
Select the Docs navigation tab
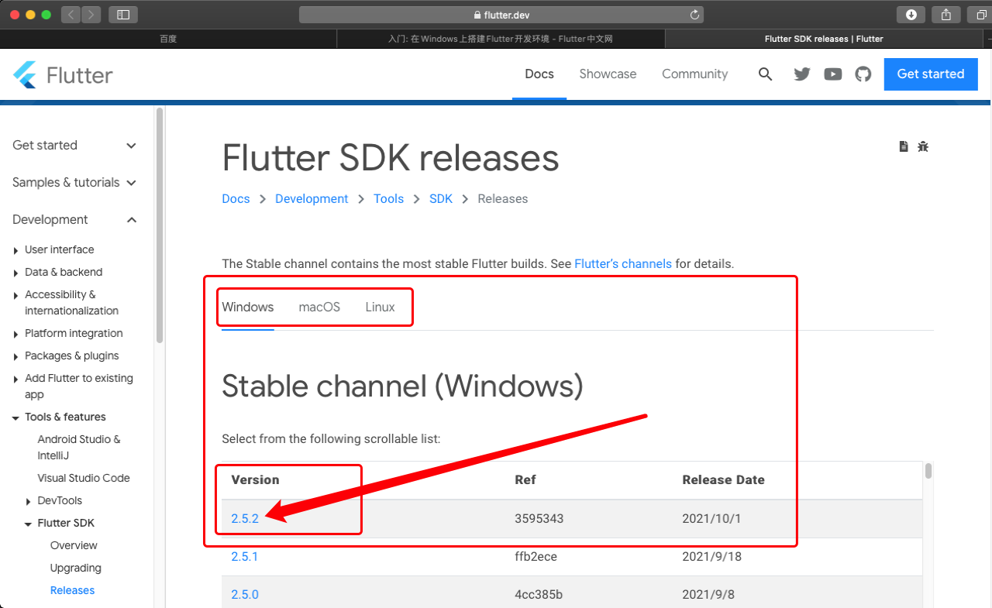(539, 74)
